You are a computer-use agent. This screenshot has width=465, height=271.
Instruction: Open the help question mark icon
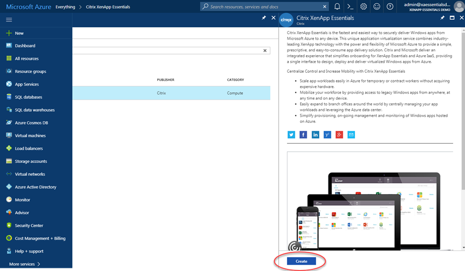click(x=390, y=6)
